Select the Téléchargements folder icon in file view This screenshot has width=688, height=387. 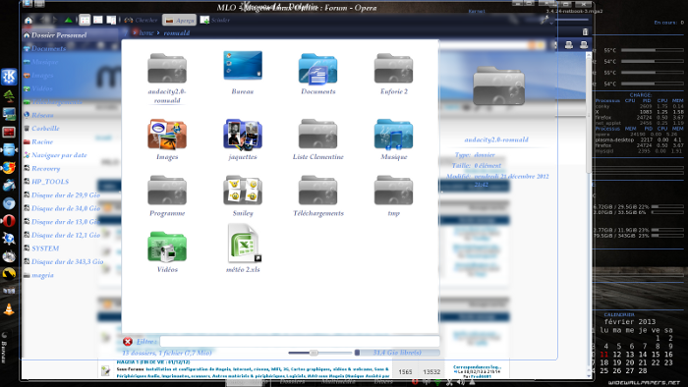coord(318,191)
